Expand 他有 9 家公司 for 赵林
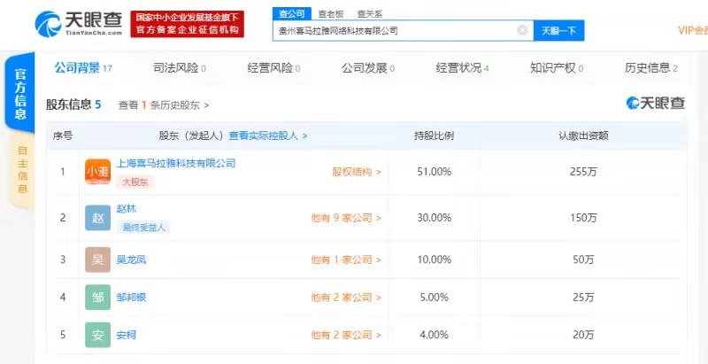The image size is (708, 364). 346,217
